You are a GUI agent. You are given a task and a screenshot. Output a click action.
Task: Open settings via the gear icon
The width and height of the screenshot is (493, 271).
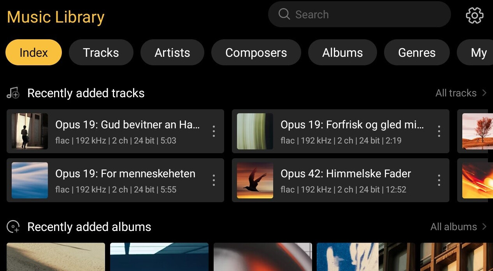tap(474, 16)
